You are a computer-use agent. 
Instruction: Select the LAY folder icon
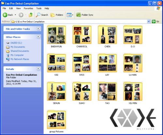coord(107,63)
